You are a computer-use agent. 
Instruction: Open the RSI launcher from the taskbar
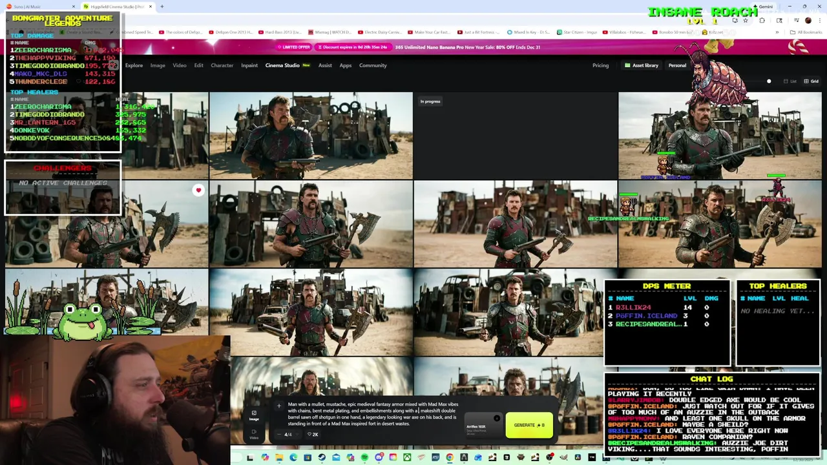coord(435,457)
